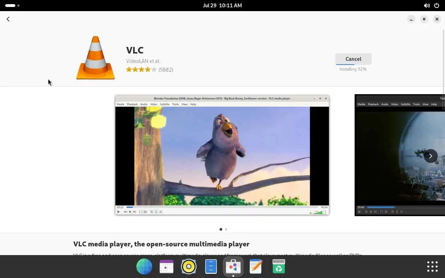Show next screenshot with the right chevron

[430, 156]
